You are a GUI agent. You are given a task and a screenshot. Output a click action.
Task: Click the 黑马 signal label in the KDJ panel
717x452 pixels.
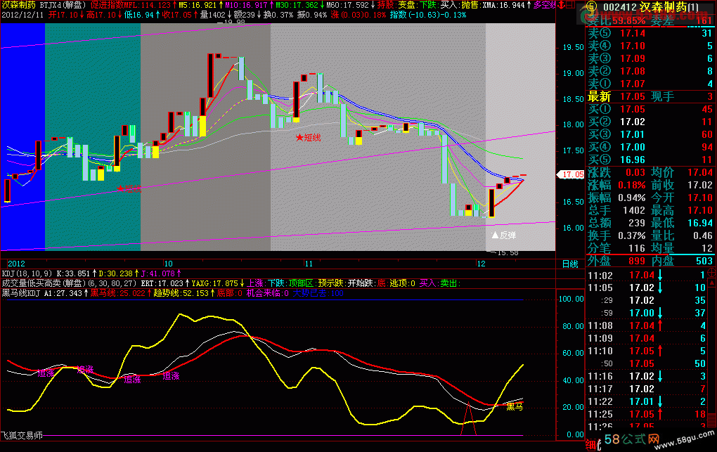pyautogui.click(x=515, y=406)
